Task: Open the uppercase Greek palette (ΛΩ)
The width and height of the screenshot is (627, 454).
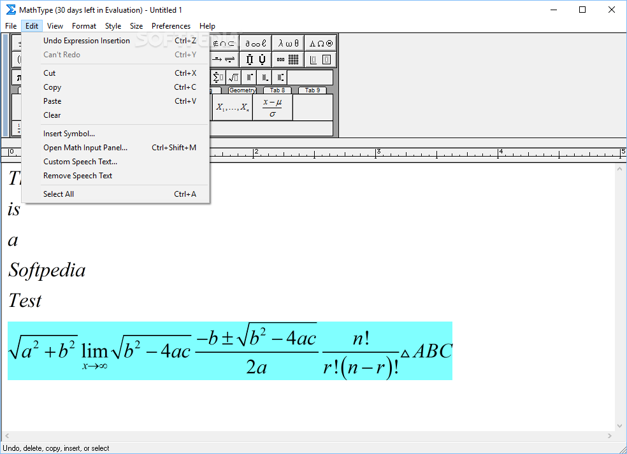Action: [321, 43]
